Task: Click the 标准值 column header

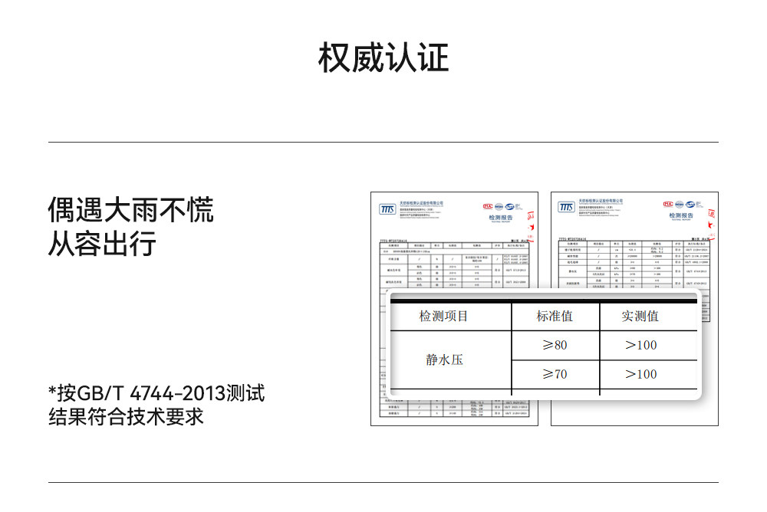Action: click(555, 317)
